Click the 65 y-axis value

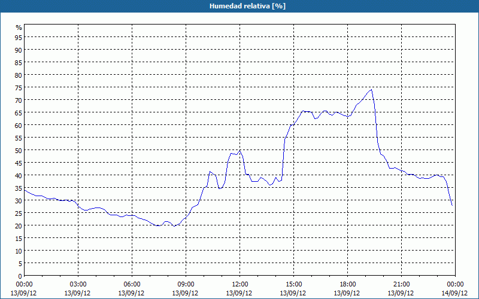tap(19, 113)
